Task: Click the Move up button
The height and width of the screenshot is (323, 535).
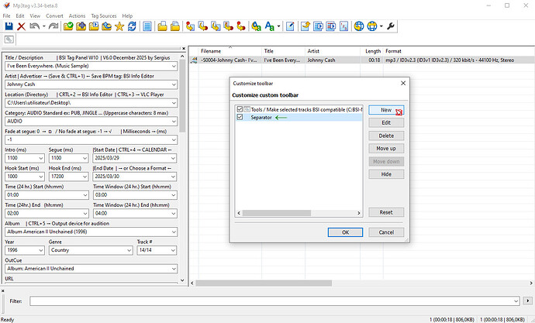Action: point(386,149)
